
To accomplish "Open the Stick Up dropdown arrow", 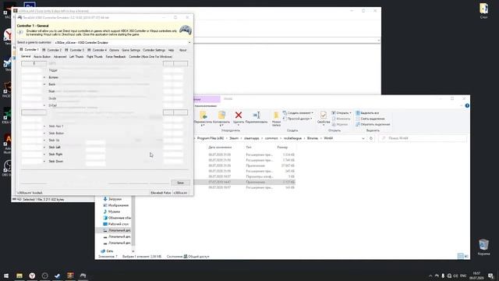I will 44,140.
